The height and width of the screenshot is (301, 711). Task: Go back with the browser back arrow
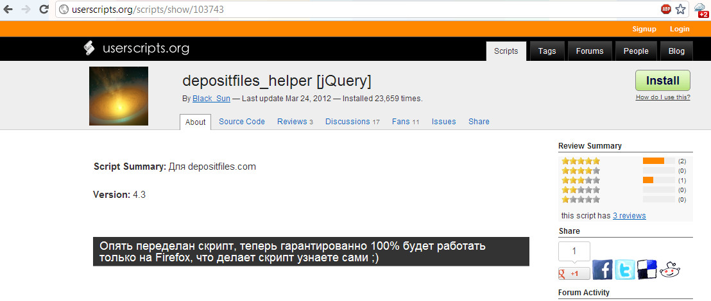click(8, 9)
